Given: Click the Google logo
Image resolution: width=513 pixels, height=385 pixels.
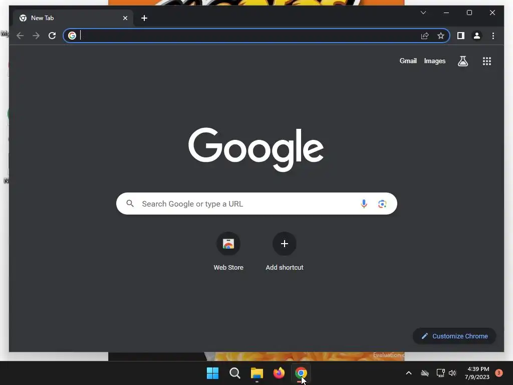Looking at the screenshot, I should tap(256, 149).
